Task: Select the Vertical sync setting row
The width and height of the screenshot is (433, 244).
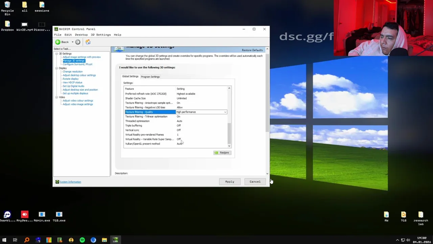Action: click(x=176, y=130)
